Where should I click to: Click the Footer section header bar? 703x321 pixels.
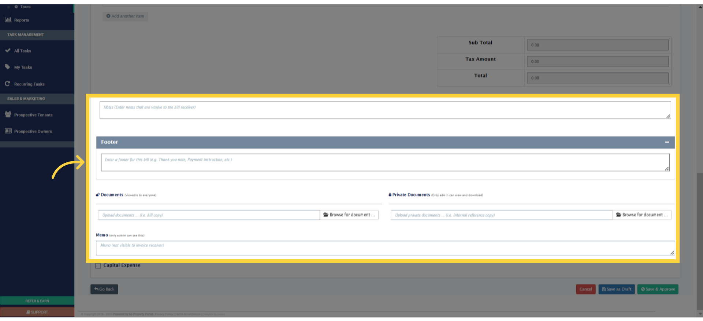pyautogui.click(x=385, y=142)
